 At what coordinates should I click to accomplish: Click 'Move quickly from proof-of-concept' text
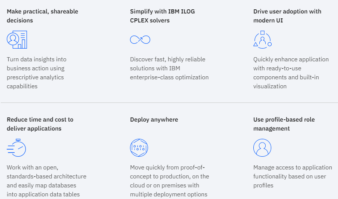coord(169,181)
